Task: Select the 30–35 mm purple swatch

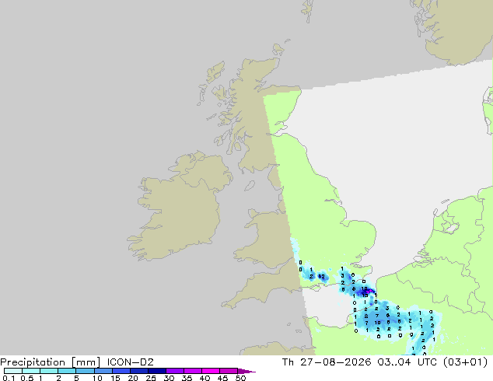Action: pyautogui.click(x=175, y=371)
